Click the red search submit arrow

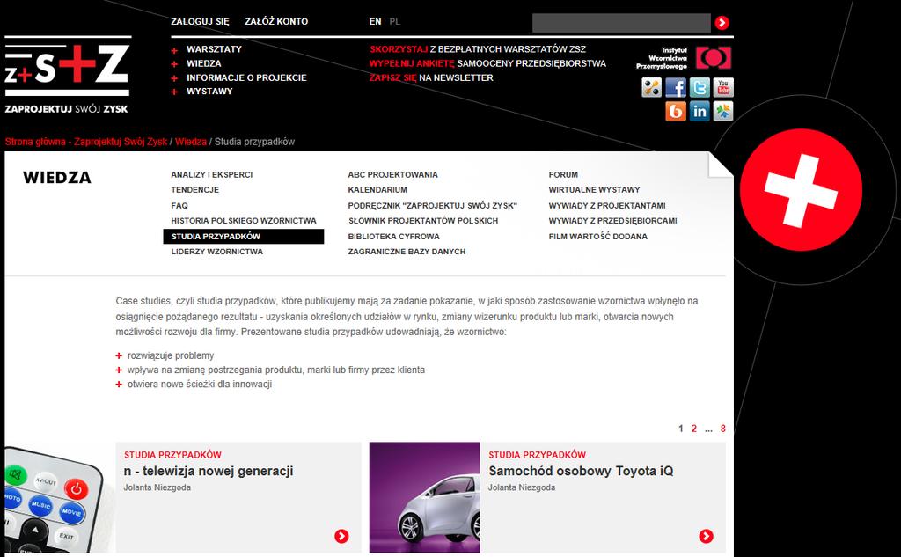[722, 22]
